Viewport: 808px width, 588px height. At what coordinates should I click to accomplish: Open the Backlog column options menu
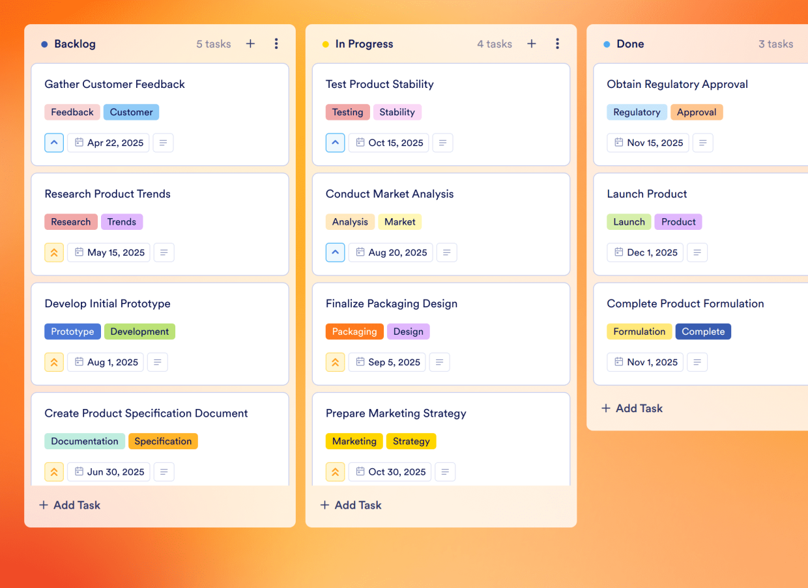276,44
